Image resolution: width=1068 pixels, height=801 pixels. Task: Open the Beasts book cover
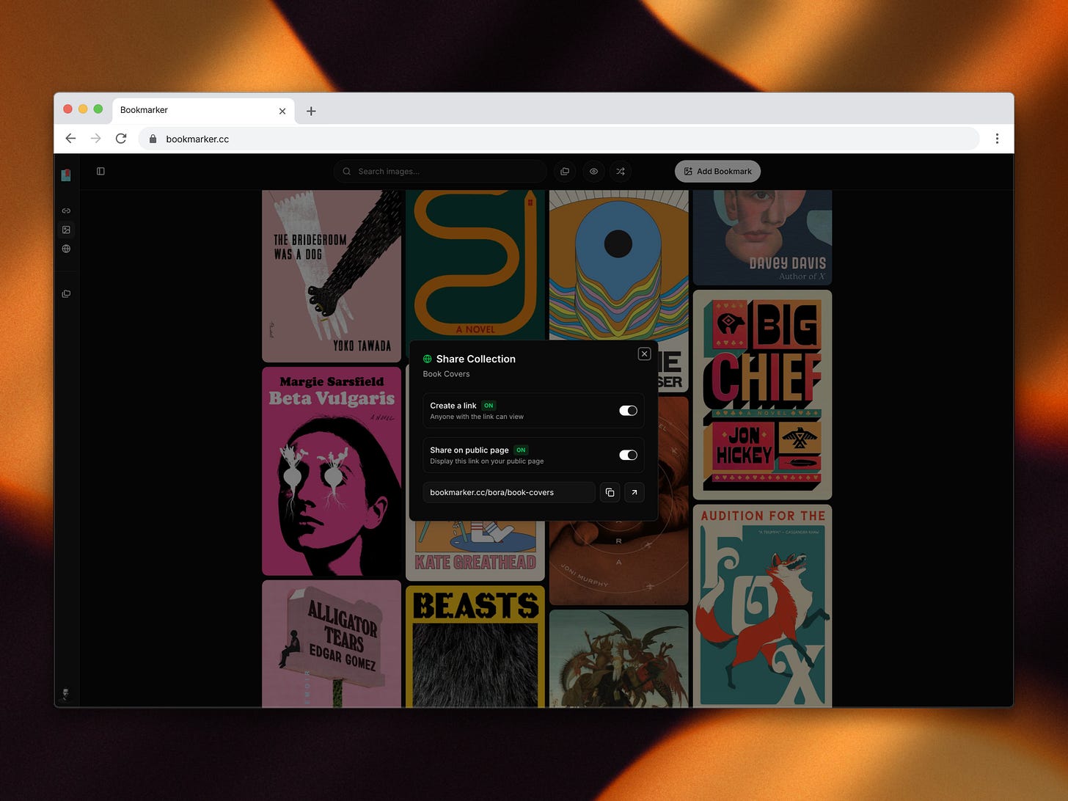(475, 646)
